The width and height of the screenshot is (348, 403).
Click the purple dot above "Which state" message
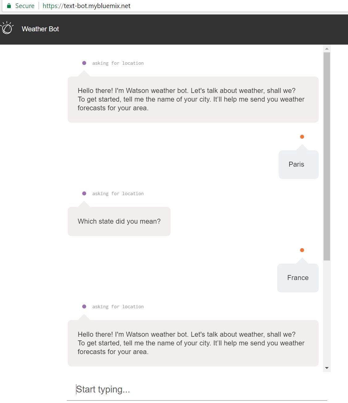pos(84,194)
